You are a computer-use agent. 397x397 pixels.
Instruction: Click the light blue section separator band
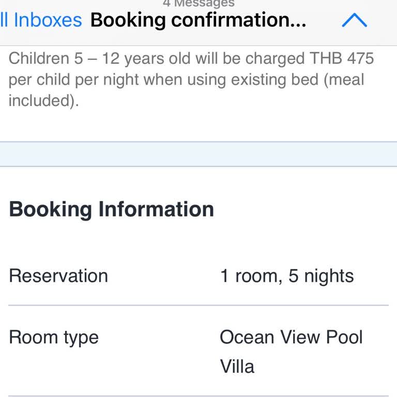point(198,154)
